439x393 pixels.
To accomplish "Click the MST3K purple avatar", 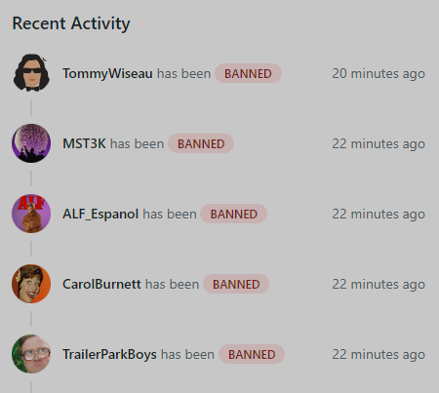I will point(31,143).
